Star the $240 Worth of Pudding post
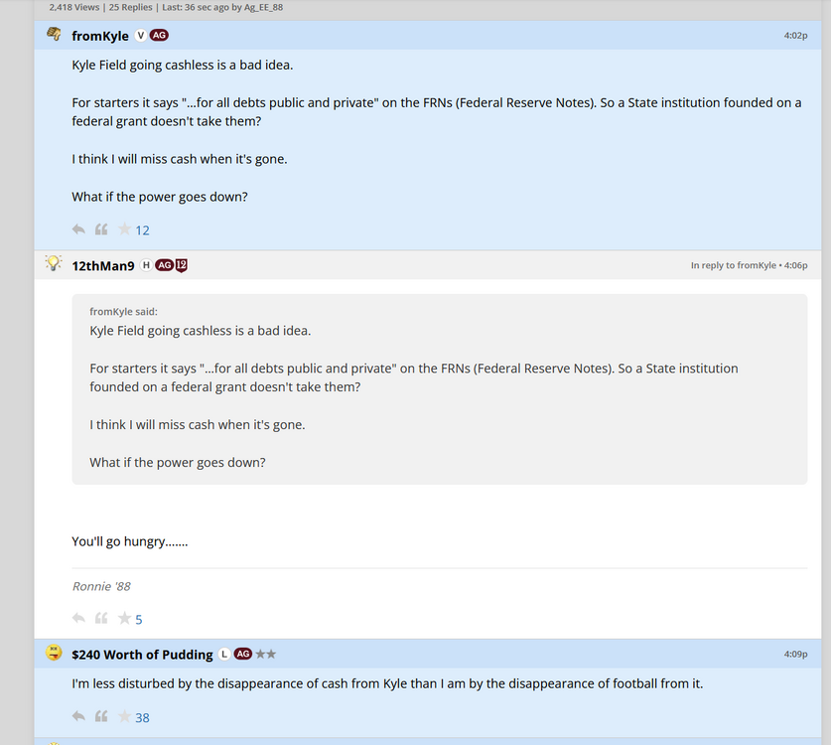The image size is (831, 745). [124, 716]
